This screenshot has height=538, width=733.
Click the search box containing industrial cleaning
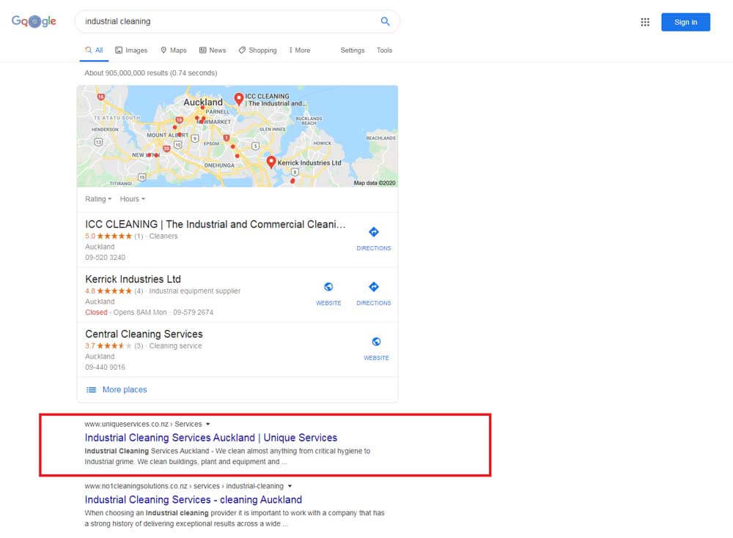(x=227, y=22)
